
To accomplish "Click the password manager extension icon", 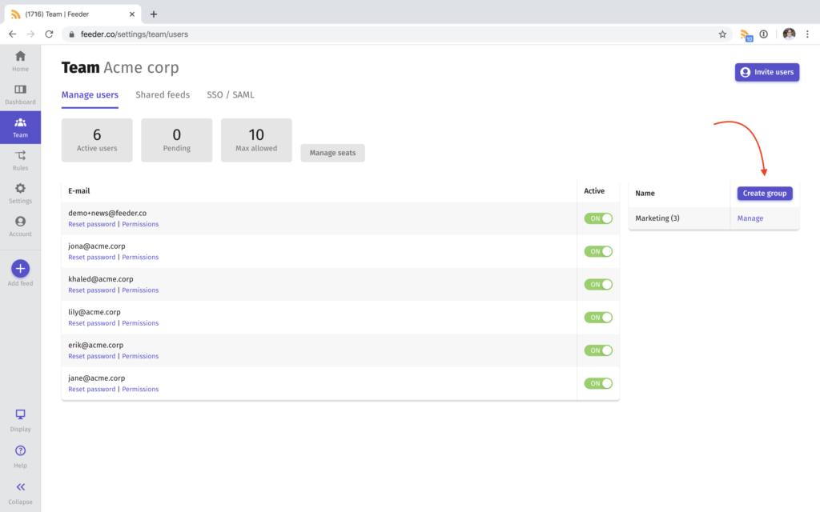I will pyautogui.click(x=763, y=34).
